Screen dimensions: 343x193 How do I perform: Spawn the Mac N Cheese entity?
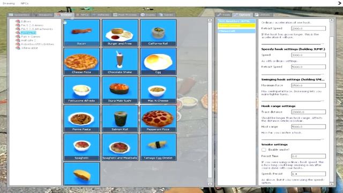coord(158,90)
